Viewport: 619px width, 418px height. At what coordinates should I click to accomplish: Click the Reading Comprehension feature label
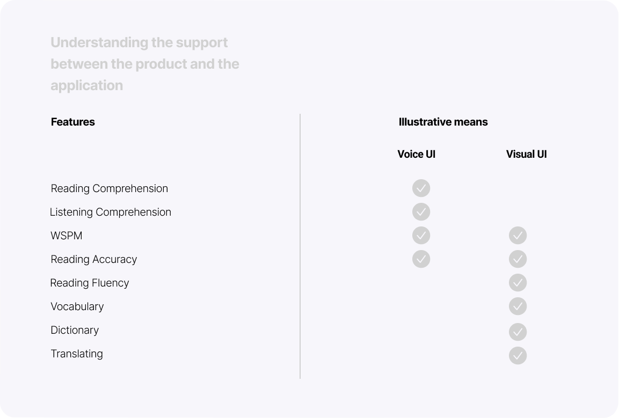(x=109, y=188)
